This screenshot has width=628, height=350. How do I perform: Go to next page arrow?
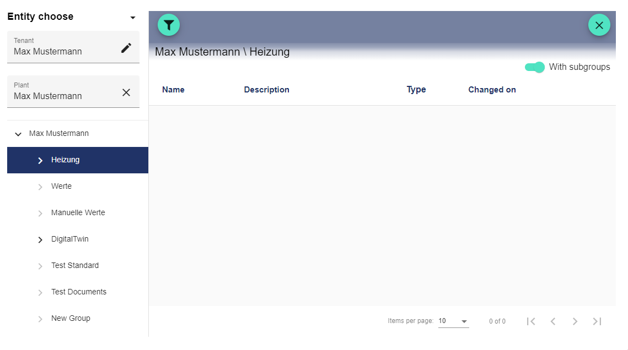pos(575,321)
